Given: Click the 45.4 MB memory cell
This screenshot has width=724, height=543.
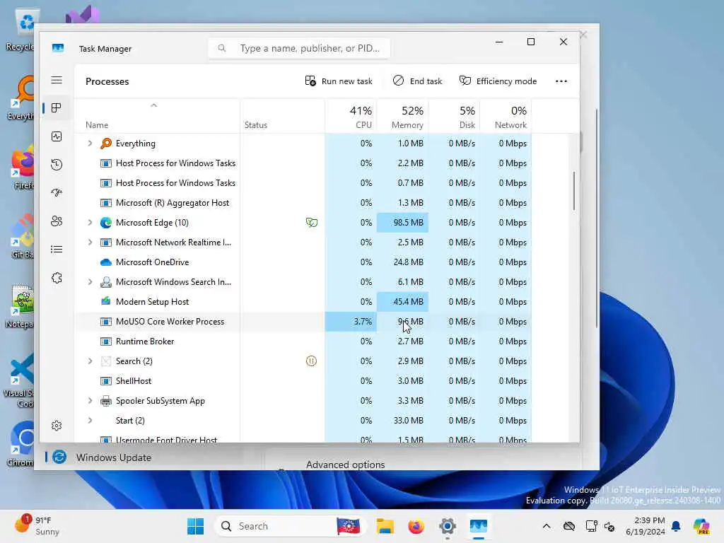Looking at the screenshot, I should (402, 301).
